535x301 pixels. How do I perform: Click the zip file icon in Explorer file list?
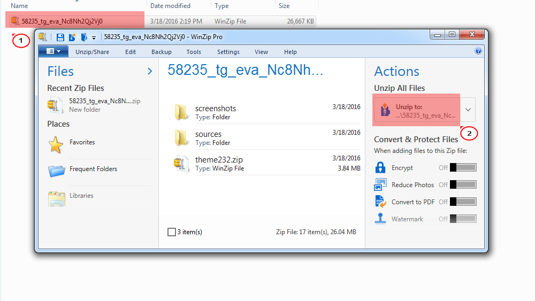(x=14, y=21)
